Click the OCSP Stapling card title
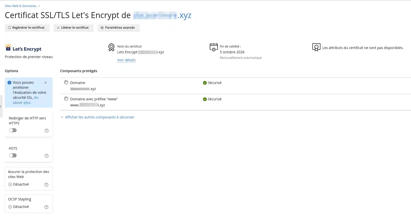This screenshot has height=216, width=411. tap(20, 199)
